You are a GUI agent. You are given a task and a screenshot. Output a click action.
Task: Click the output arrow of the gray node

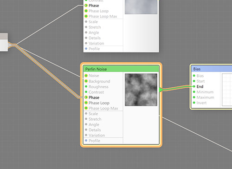pos(10,45)
